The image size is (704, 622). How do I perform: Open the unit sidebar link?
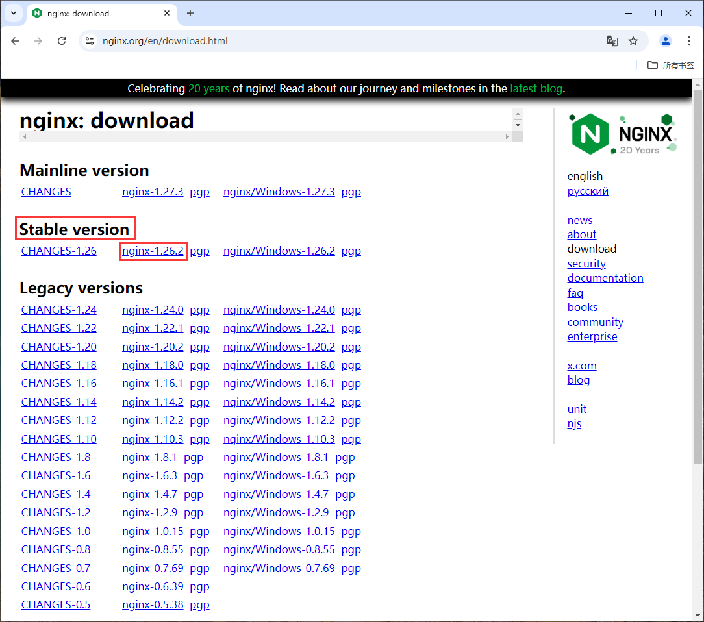click(x=577, y=409)
